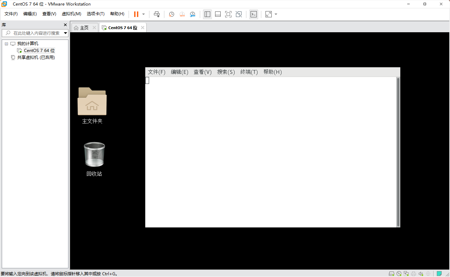The image size is (450, 277).
Task: Open the VMware 文件(F) menu
Action: (x=11, y=14)
